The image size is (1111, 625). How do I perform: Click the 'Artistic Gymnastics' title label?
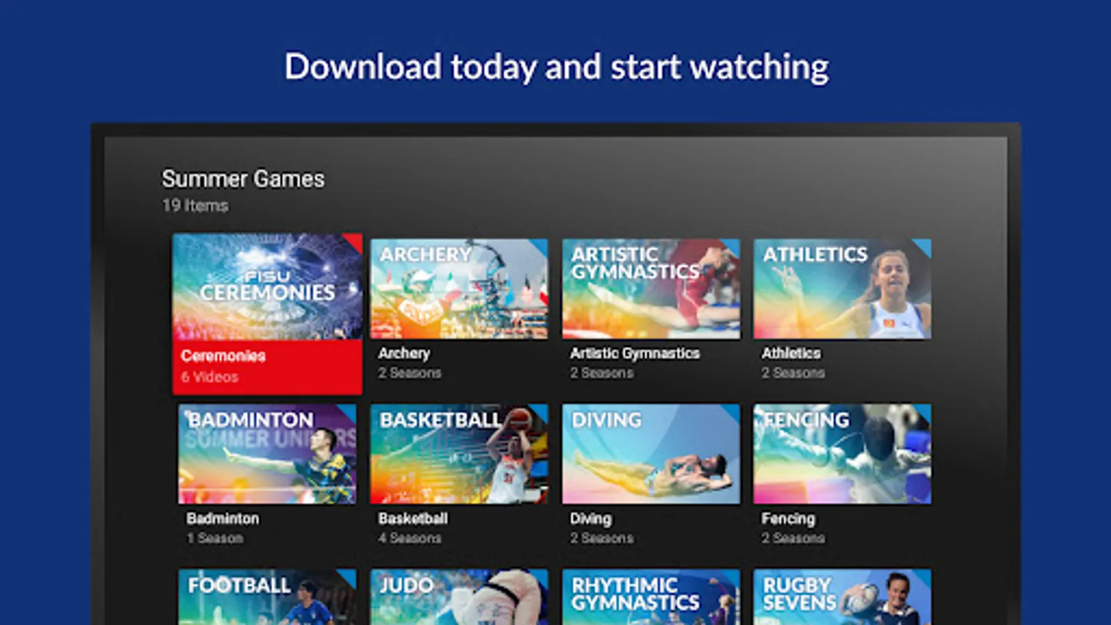(x=635, y=353)
